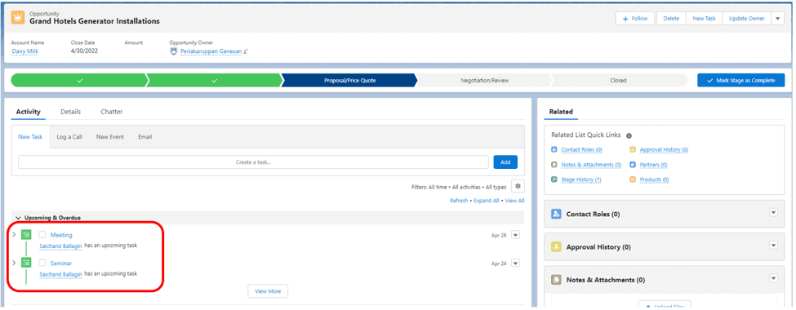Image resolution: width=796 pixels, height=310 pixels.
Task: Open the Meeting task link
Action: pyautogui.click(x=61, y=235)
